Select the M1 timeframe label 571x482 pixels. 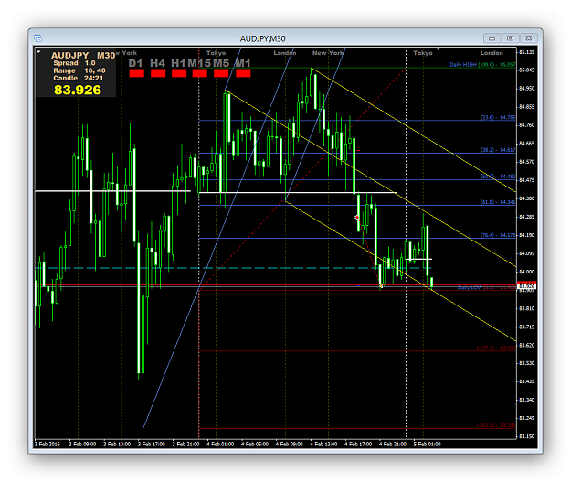click(243, 63)
